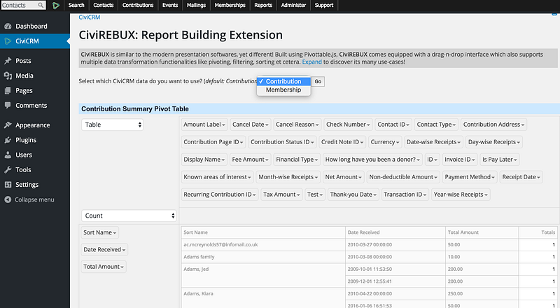Open the Mailings menu
560x308 pixels.
click(196, 5)
